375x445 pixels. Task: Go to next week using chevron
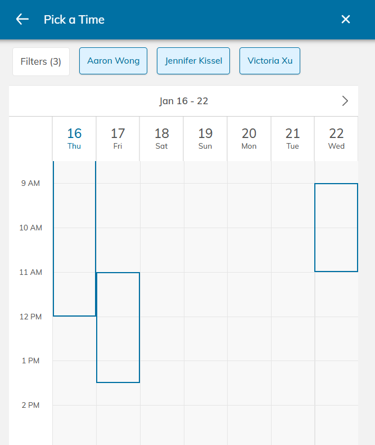(x=345, y=101)
